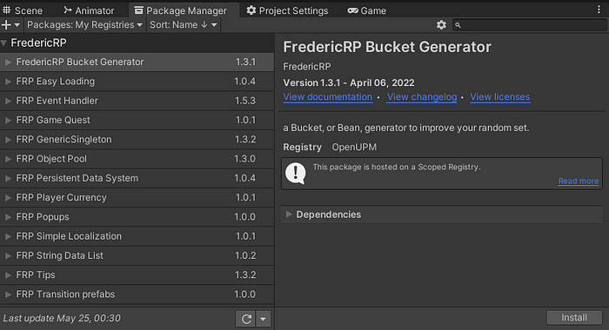Open the add package plus menu
The width and height of the screenshot is (609, 330).
tap(10, 25)
